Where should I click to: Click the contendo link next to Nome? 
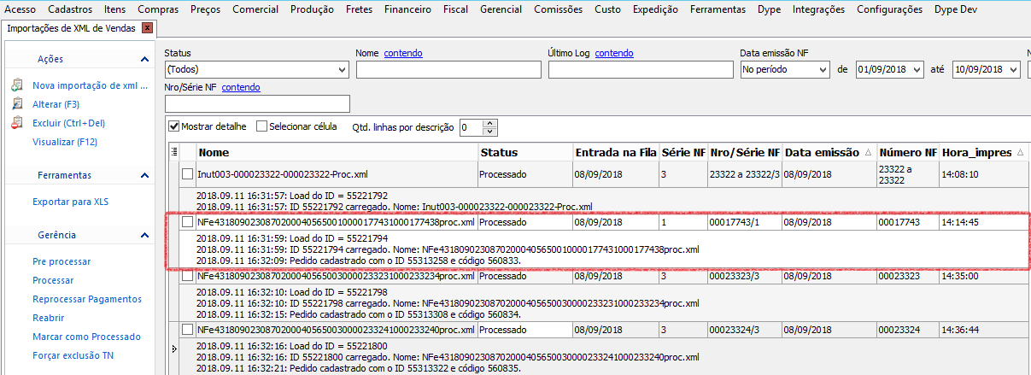pos(403,53)
